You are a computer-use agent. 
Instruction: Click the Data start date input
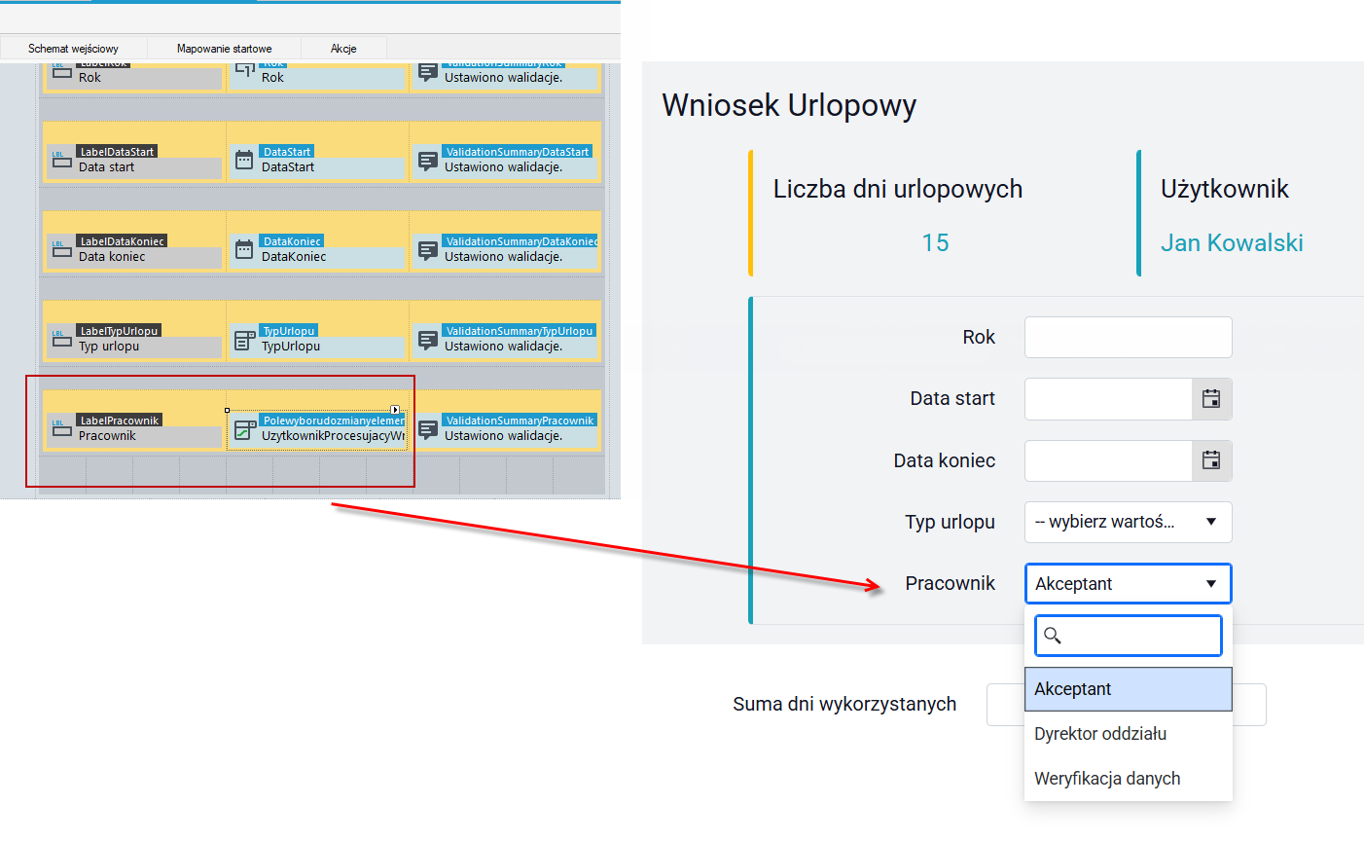pyautogui.click(x=1108, y=399)
